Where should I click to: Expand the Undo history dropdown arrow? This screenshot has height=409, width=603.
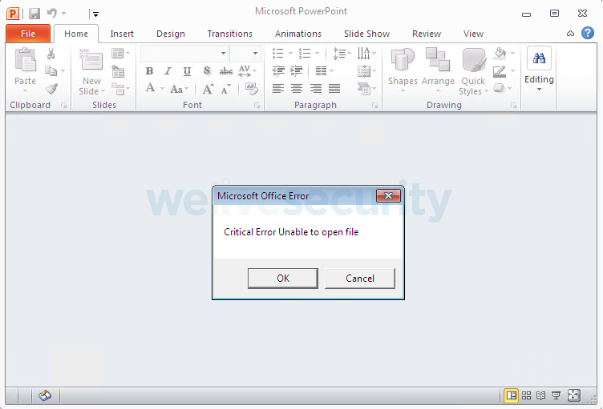click(64, 14)
